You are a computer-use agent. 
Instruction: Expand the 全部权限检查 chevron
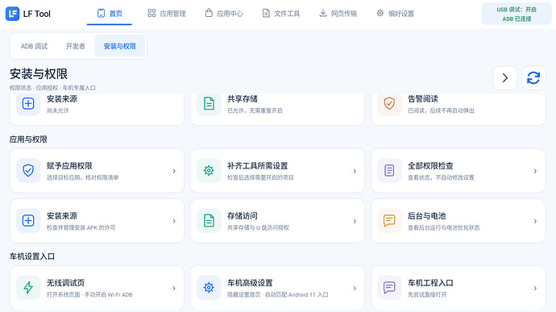pyautogui.click(x=535, y=171)
